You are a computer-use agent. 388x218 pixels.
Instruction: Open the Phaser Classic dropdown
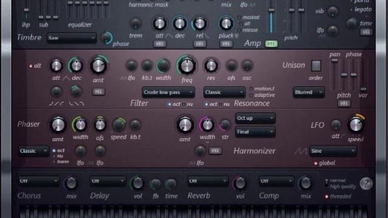(33, 151)
